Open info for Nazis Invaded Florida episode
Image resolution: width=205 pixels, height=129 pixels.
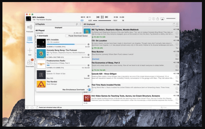click(177, 88)
